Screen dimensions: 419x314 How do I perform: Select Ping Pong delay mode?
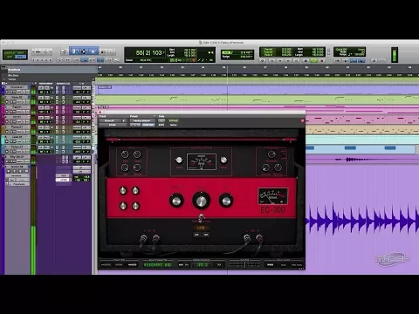click(x=297, y=264)
